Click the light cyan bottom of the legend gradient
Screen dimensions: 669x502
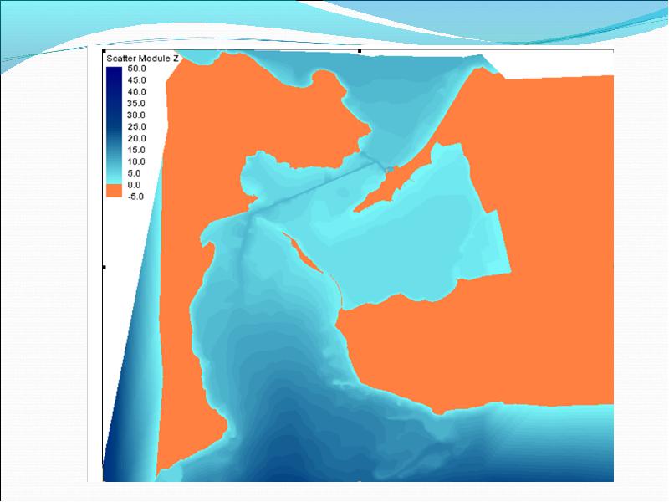[114, 177]
